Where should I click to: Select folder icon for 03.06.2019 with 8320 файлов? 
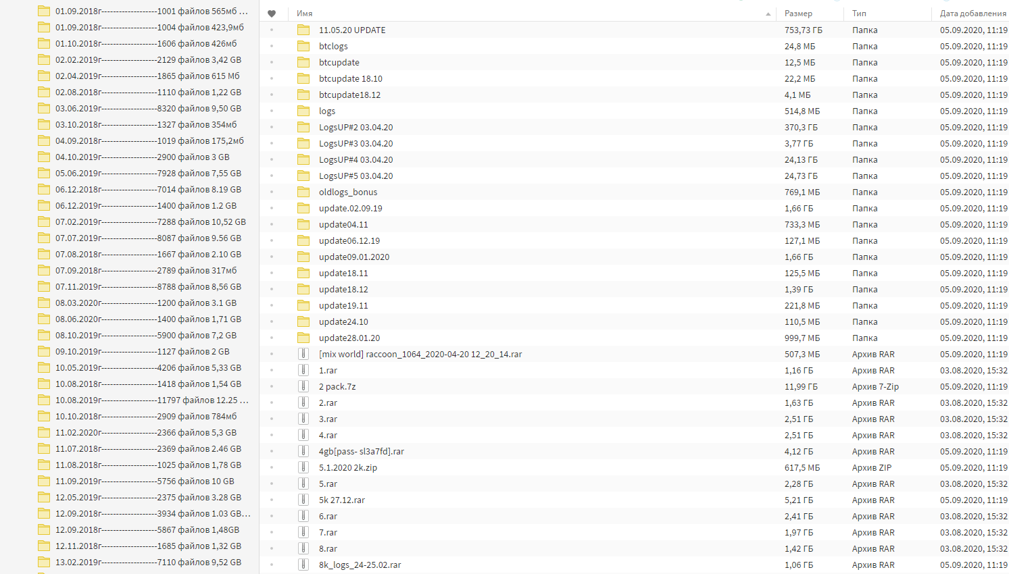[44, 108]
